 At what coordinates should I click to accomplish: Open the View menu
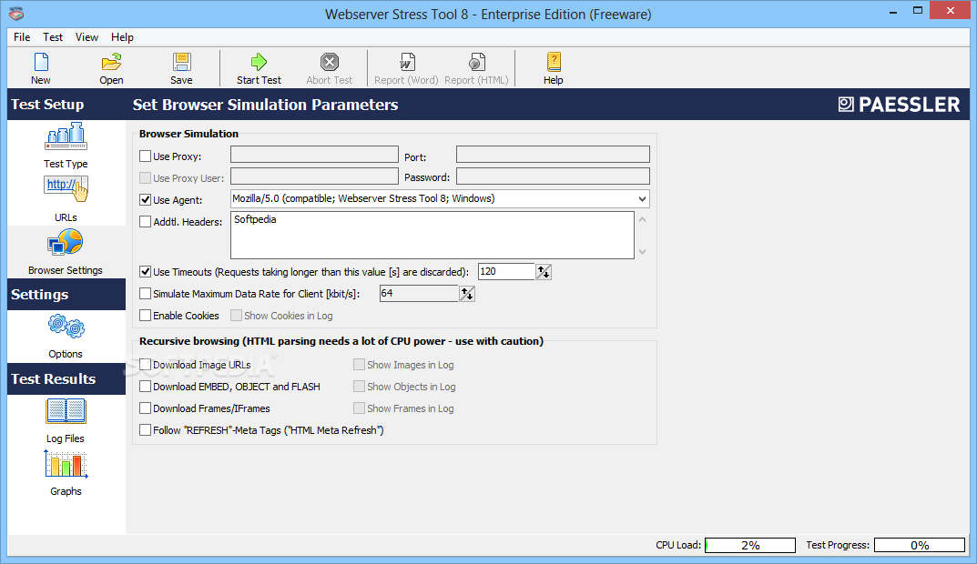87,36
